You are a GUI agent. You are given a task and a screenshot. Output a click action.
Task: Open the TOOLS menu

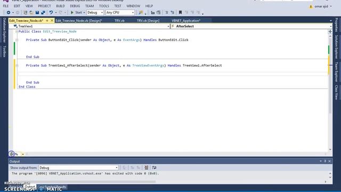click(x=104, y=6)
